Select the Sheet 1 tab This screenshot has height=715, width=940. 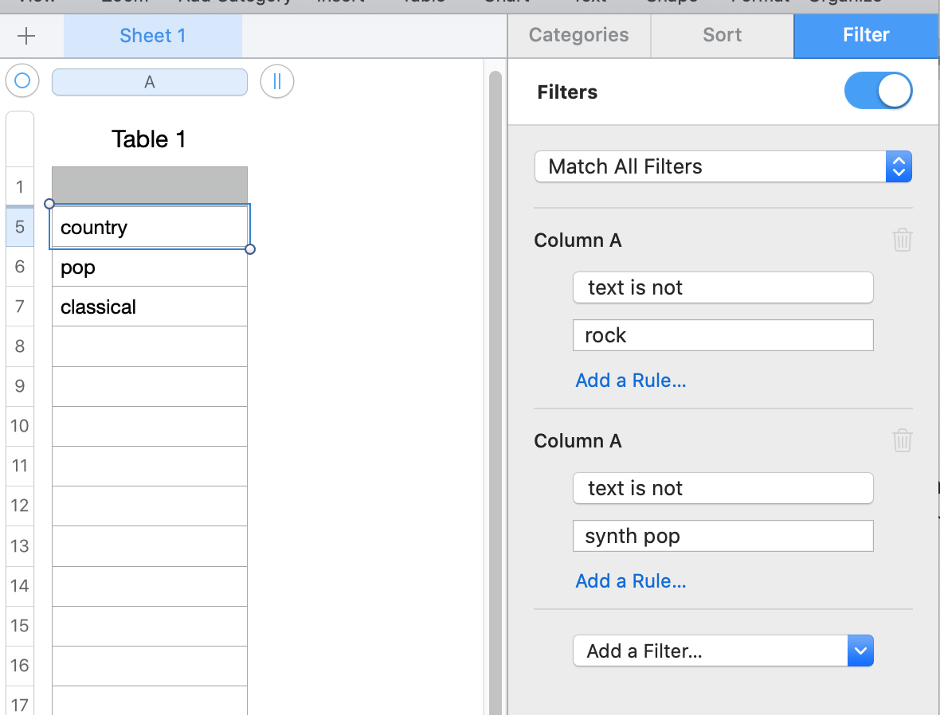point(153,36)
